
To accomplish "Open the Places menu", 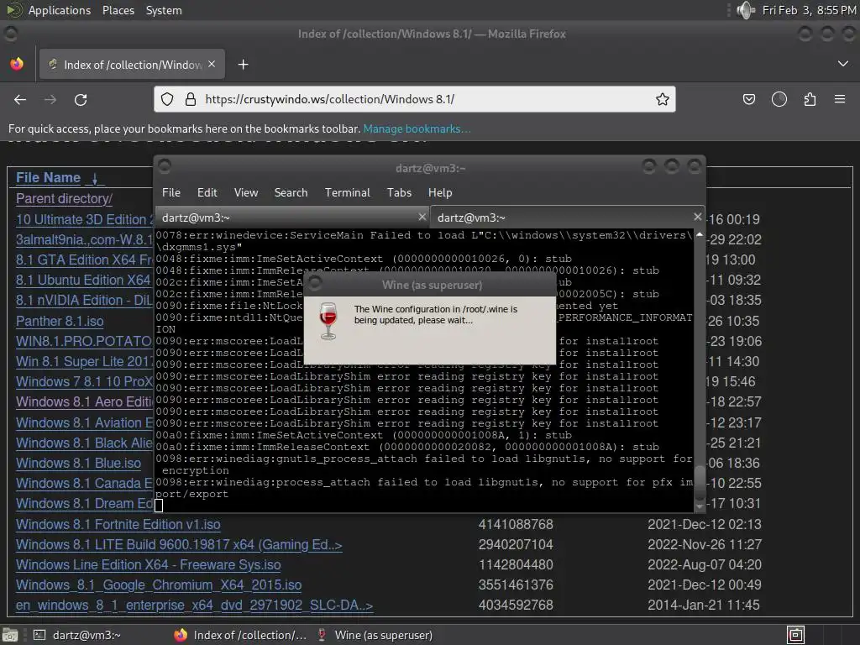I will [118, 10].
